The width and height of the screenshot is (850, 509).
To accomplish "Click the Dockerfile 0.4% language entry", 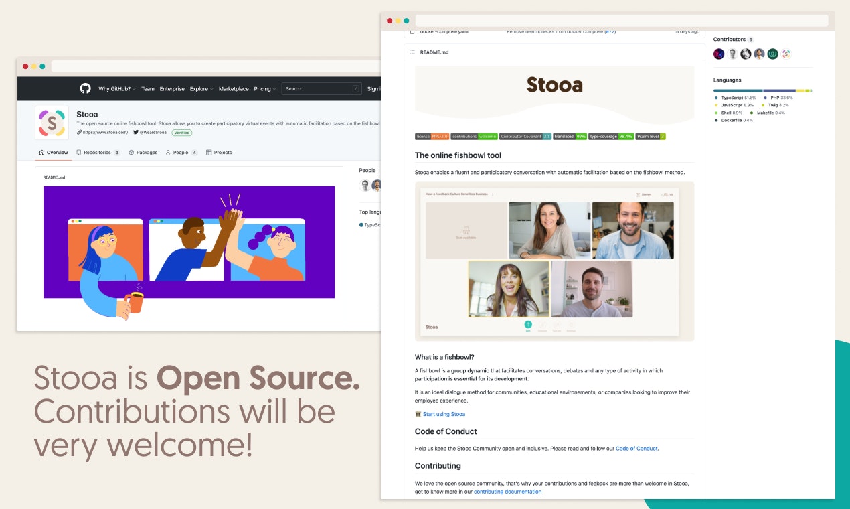I will pyautogui.click(x=734, y=121).
